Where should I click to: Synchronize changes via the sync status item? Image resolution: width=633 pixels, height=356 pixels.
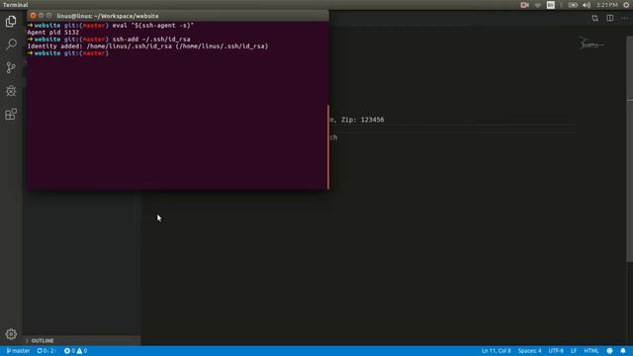point(46,351)
